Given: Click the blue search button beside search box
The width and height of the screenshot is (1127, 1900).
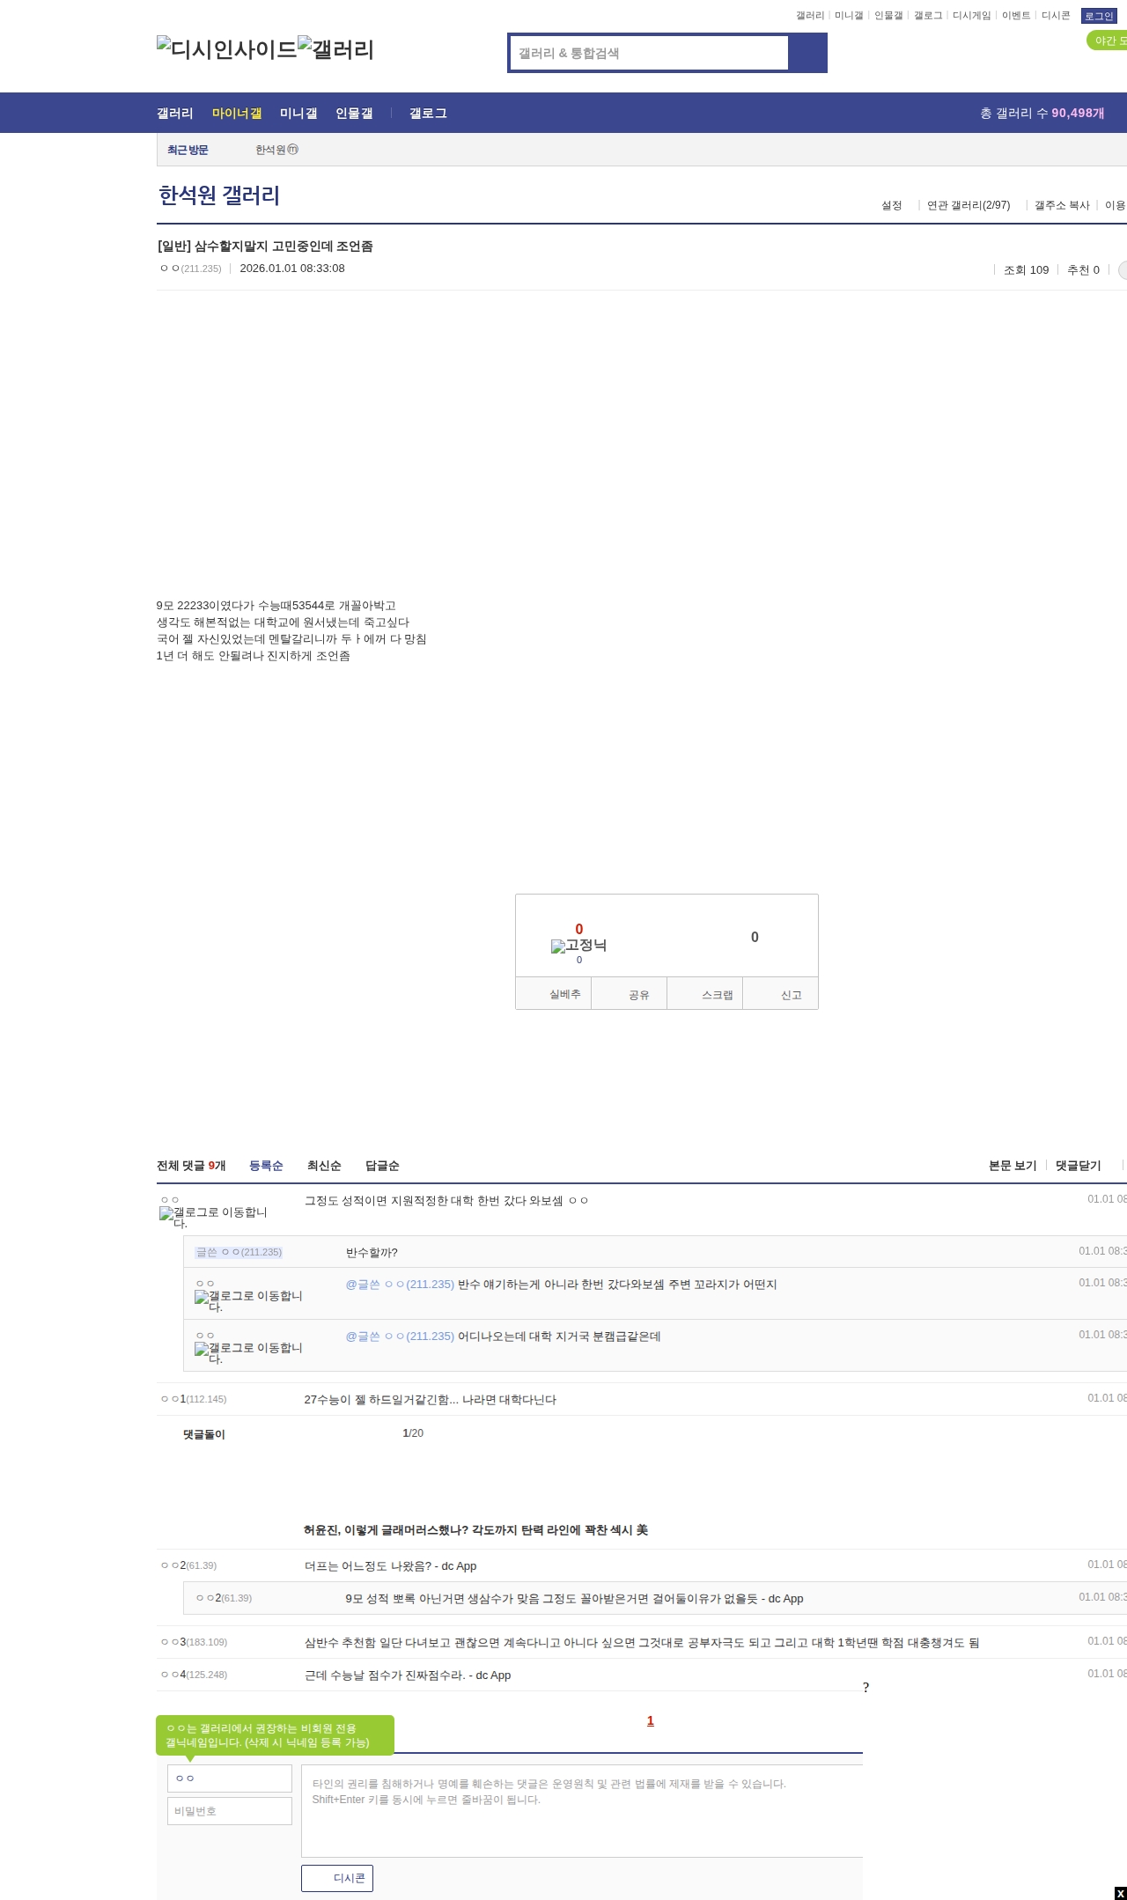Looking at the screenshot, I should coord(807,53).
